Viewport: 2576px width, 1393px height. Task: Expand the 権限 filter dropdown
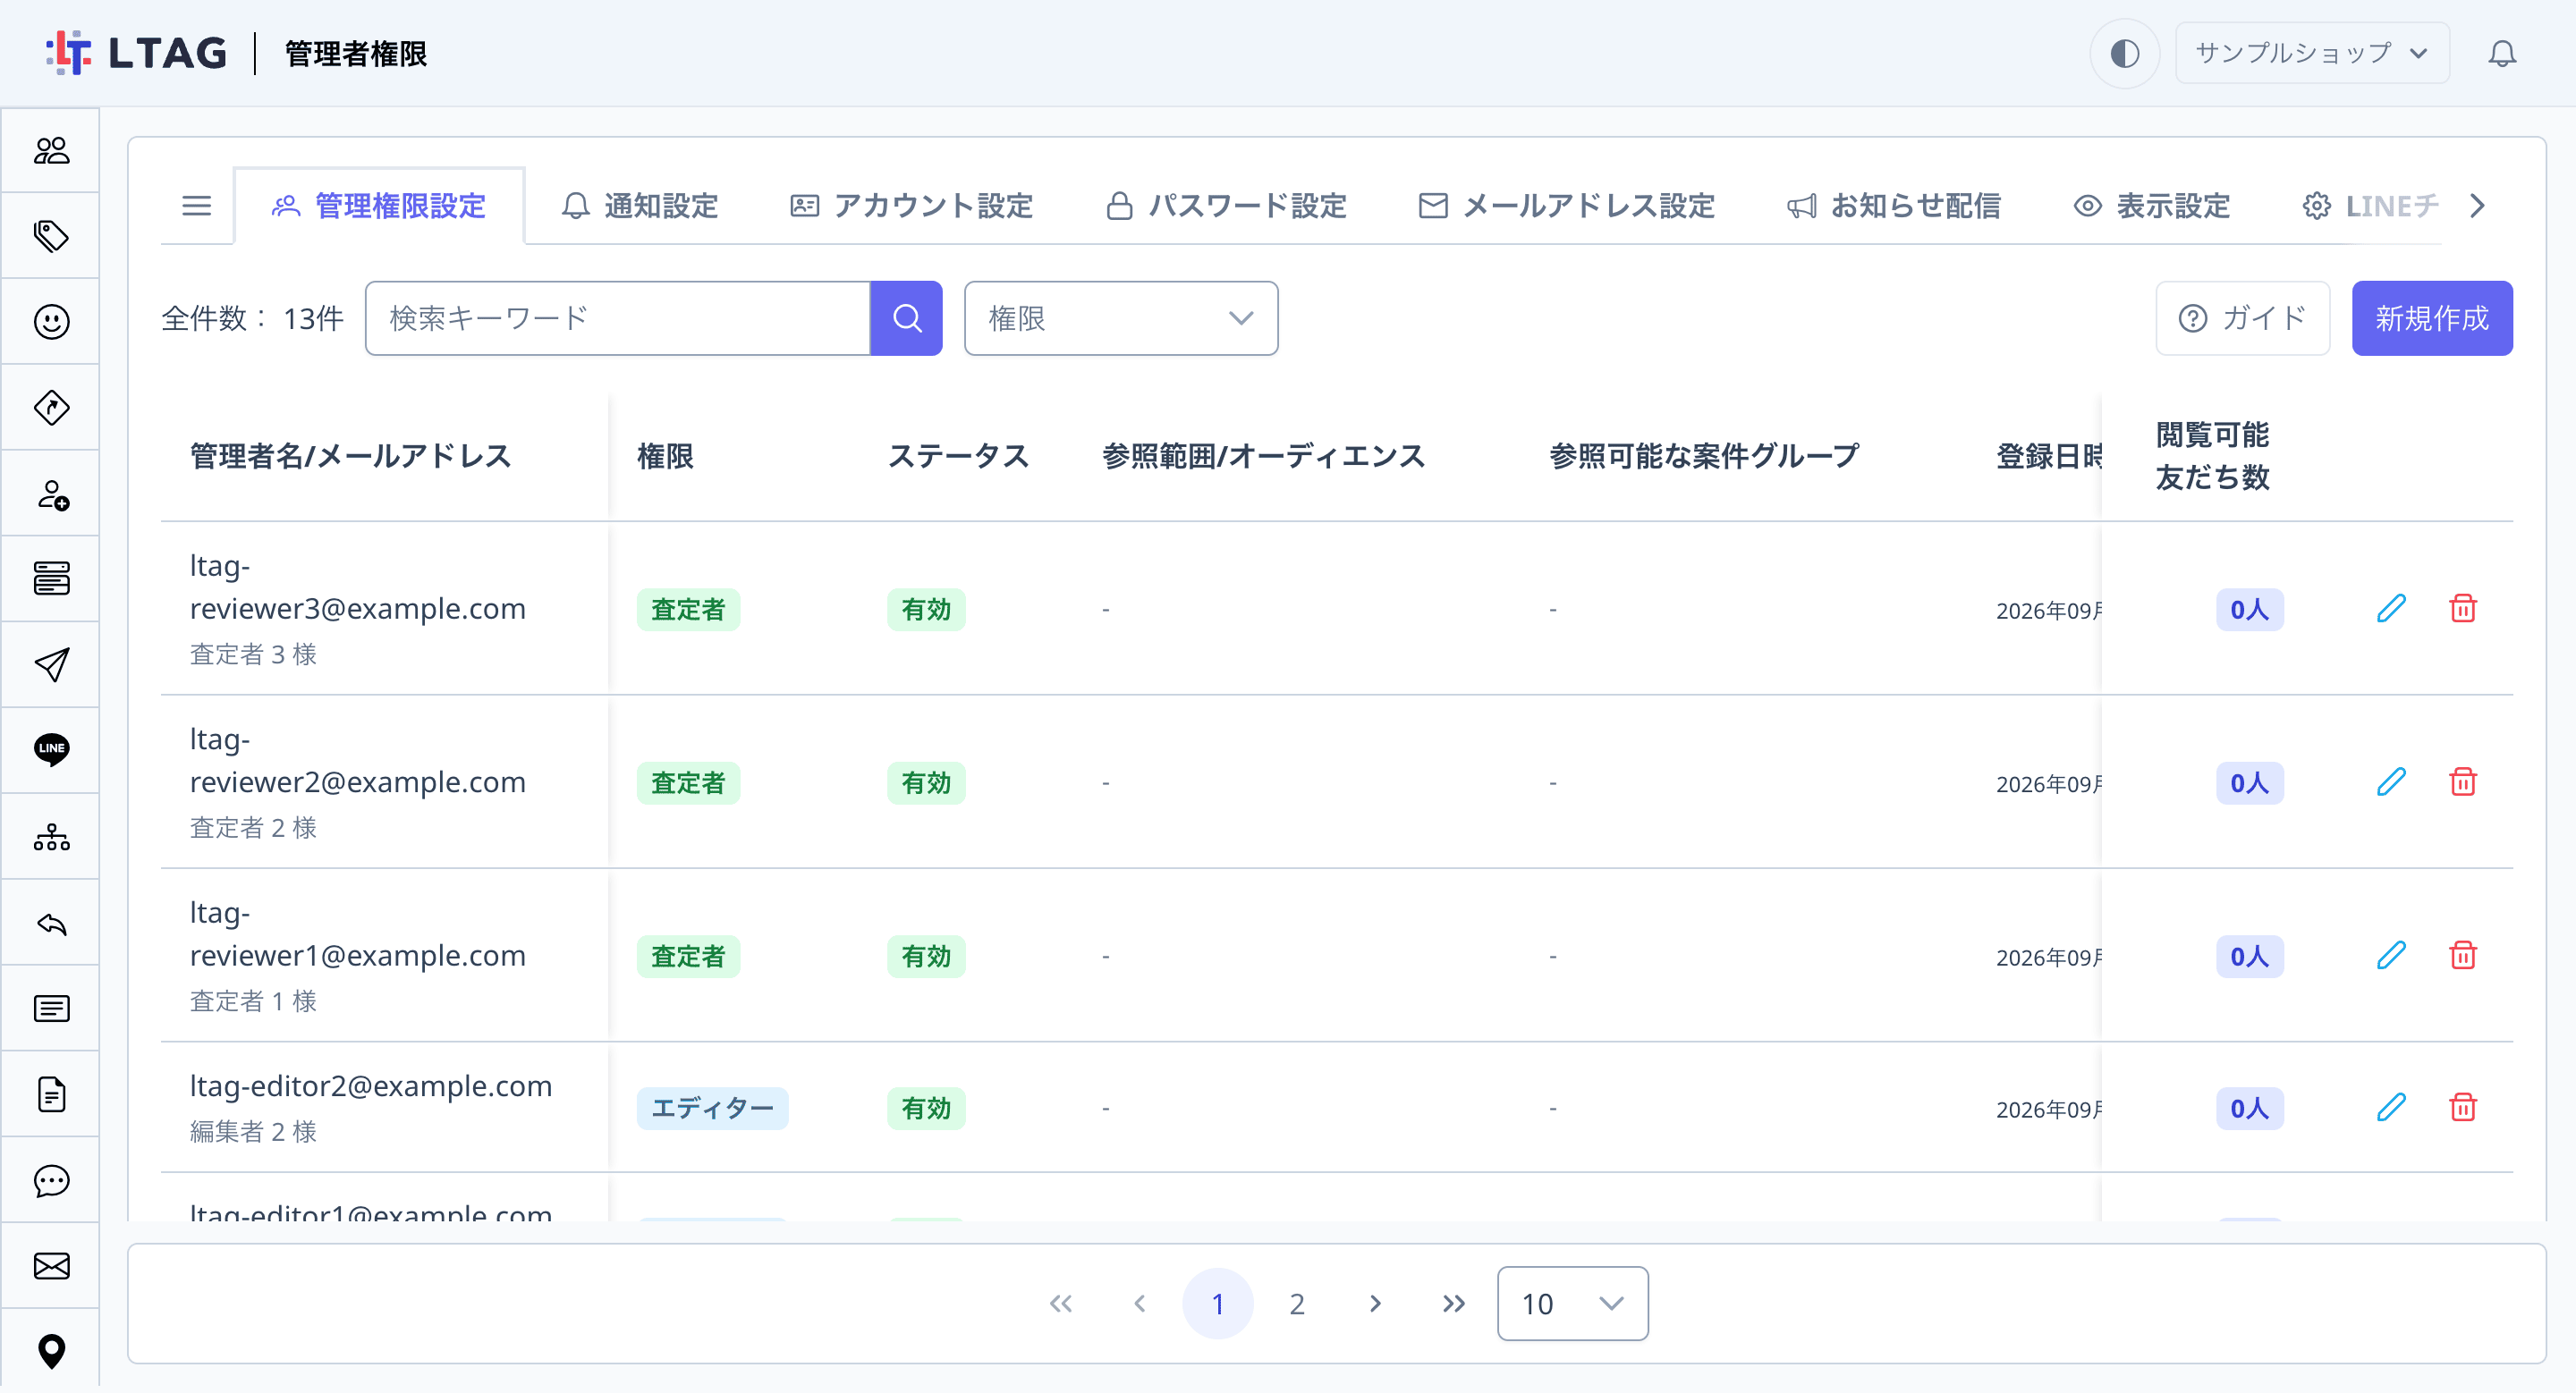1120,319
